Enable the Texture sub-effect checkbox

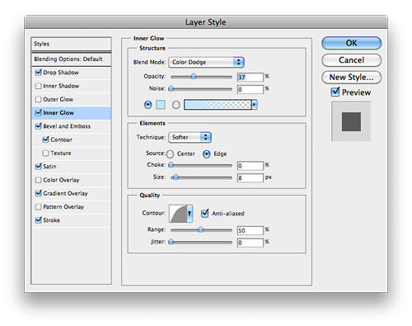[46, 153]
